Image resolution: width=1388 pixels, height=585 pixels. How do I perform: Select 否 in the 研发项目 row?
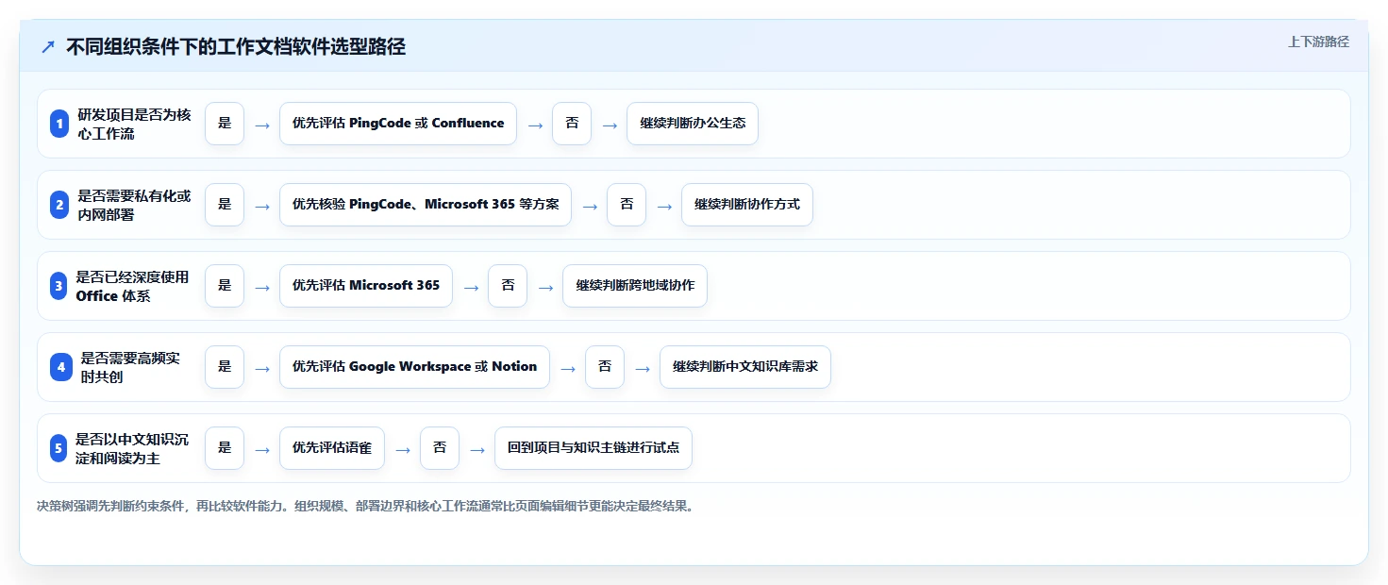tap(572, 124)
